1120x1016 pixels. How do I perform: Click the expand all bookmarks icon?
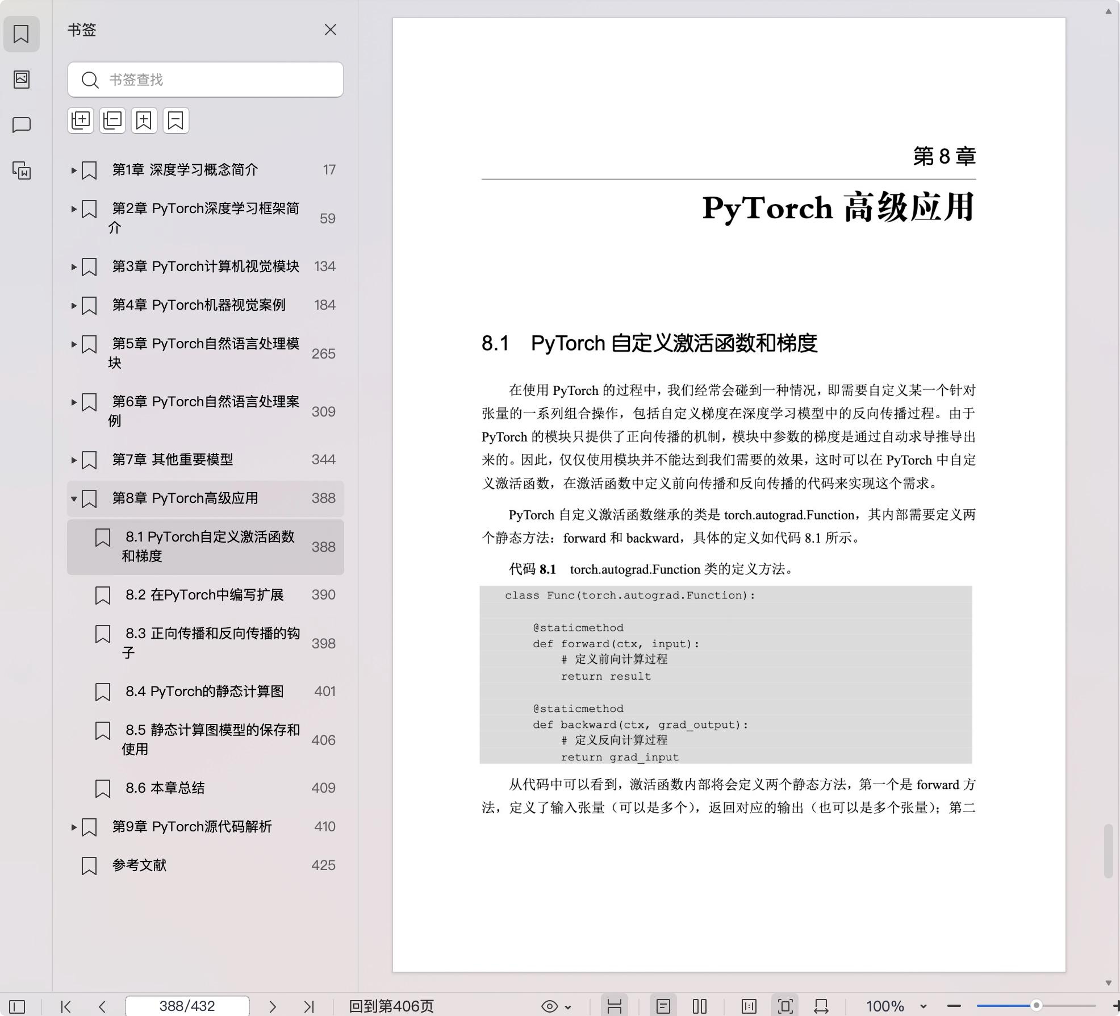[x=81, y=120]
